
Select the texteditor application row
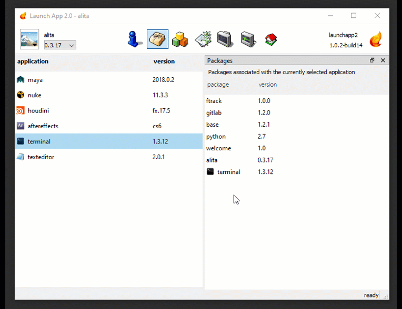pyautogui.click(x=109, y=157)
